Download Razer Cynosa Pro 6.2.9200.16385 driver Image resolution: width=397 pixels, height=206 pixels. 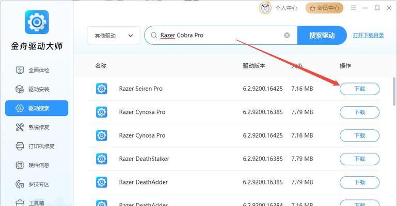[359, 112]
